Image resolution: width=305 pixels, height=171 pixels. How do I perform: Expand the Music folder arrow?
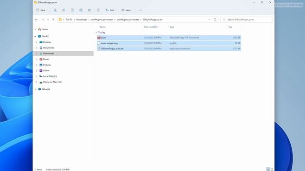37,59
